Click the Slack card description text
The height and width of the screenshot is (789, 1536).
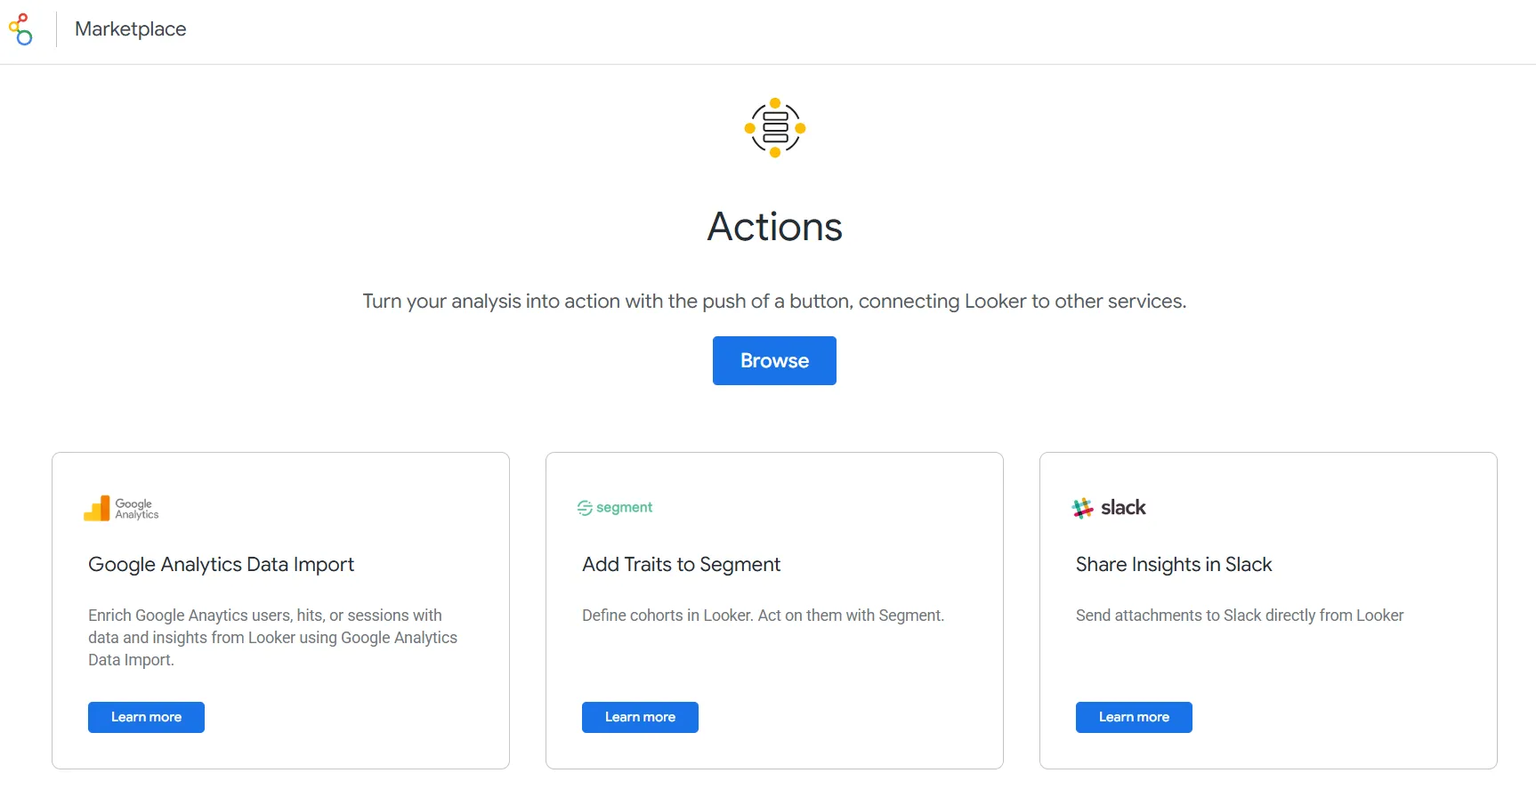pos(1240,615)
